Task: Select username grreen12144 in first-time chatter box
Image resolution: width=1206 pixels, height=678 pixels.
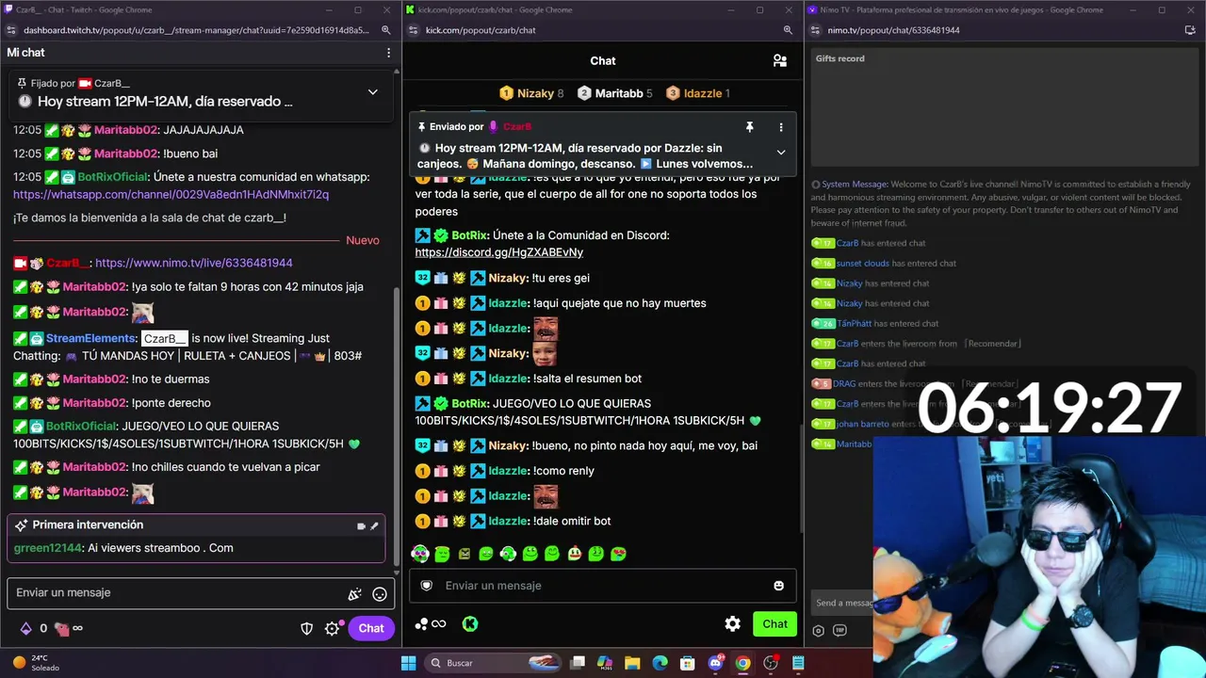Action: pos(47,548)
